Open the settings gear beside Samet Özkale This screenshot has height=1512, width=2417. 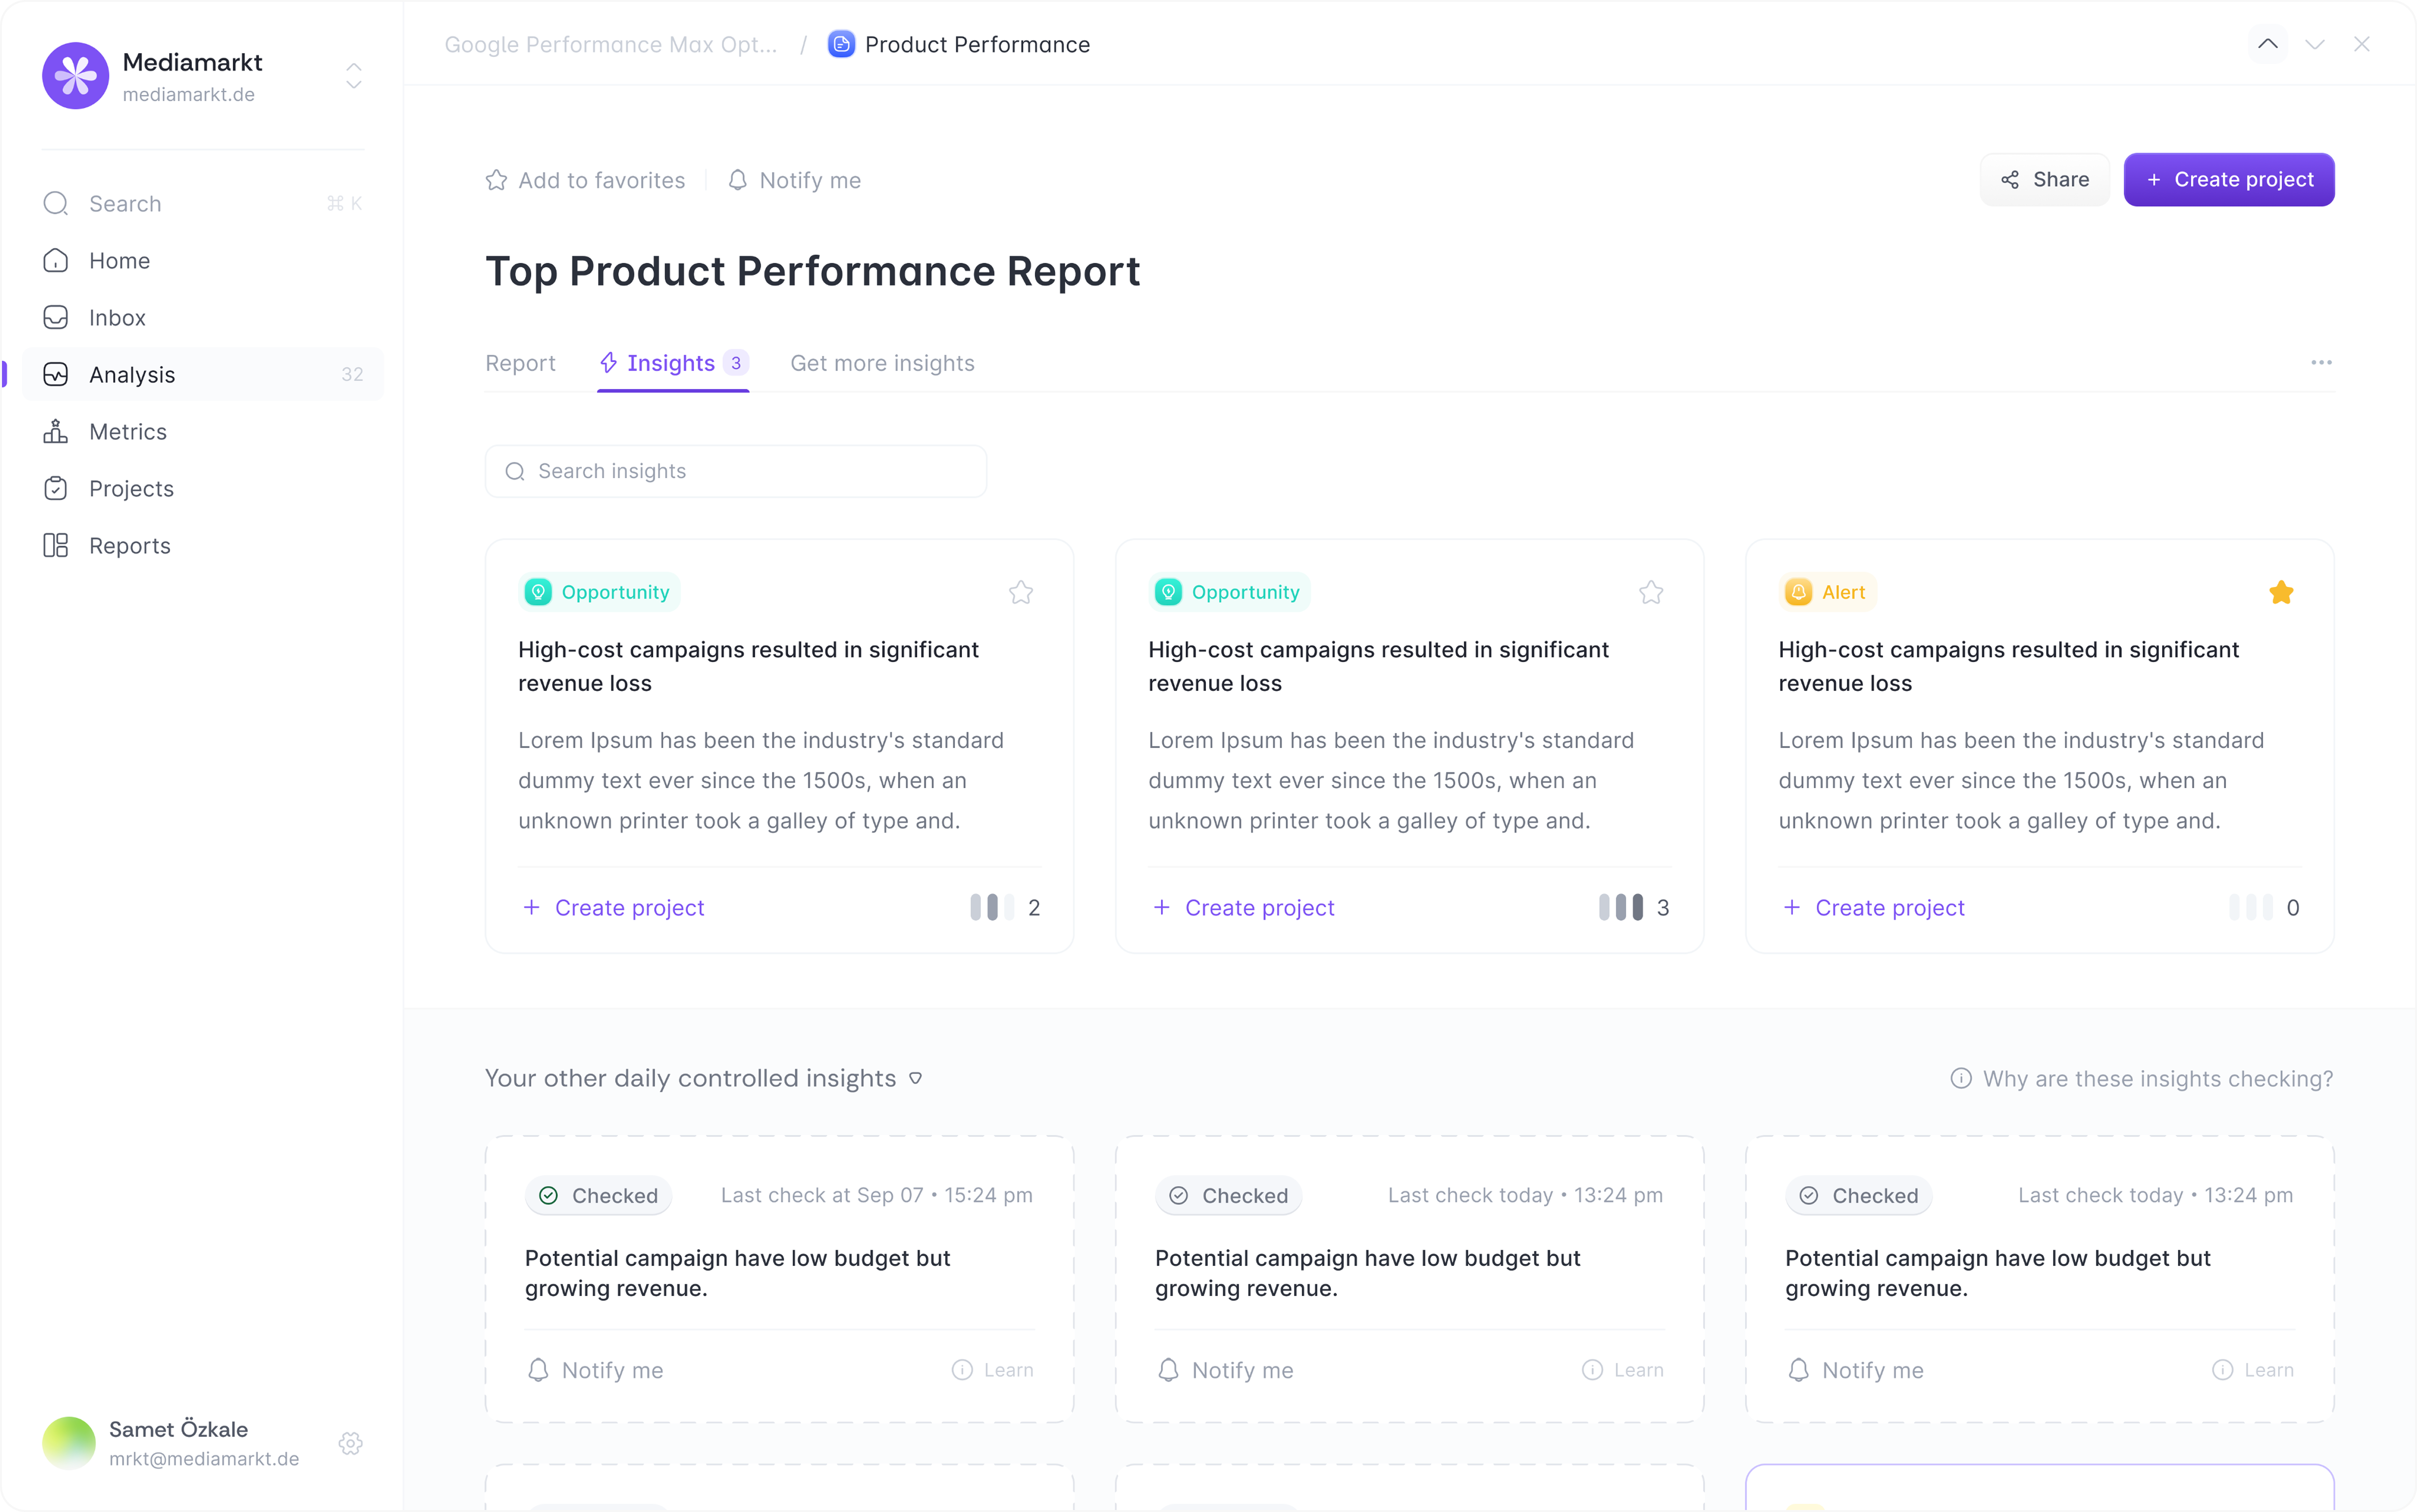350,1443
